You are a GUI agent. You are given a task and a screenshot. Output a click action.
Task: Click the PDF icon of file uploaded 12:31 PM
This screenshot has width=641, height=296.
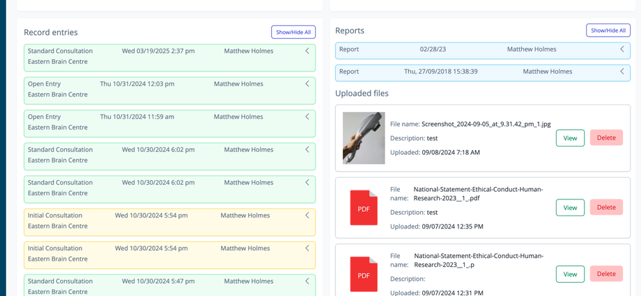(x=364, y=274)
